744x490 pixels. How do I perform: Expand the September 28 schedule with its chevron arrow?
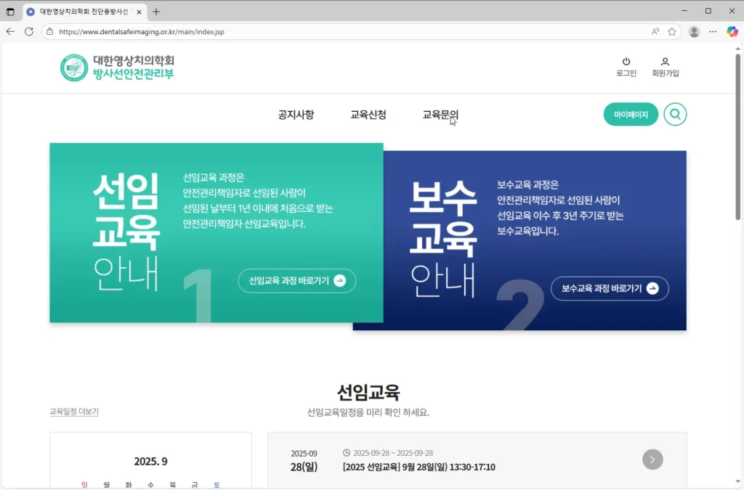coord(652,460)
